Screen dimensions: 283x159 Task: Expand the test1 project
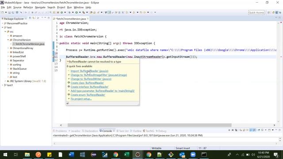click(3, 85)
